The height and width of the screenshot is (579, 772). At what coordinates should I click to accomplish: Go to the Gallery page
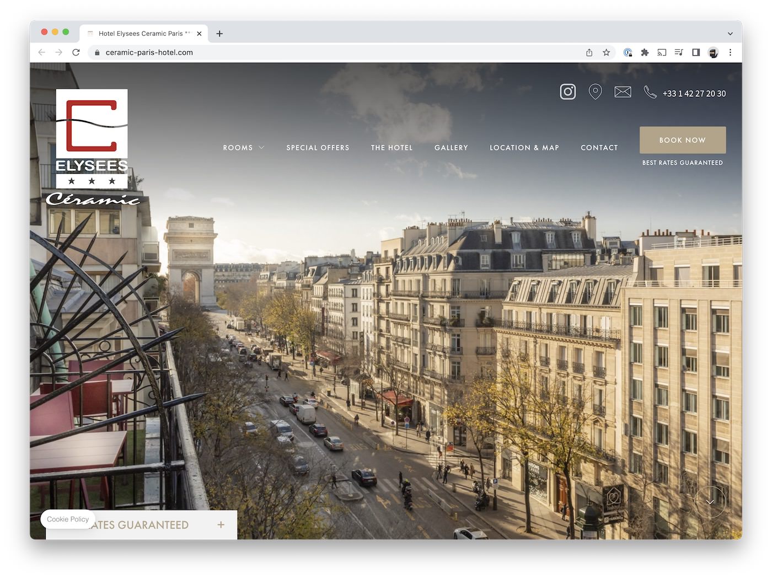[451, 148]
